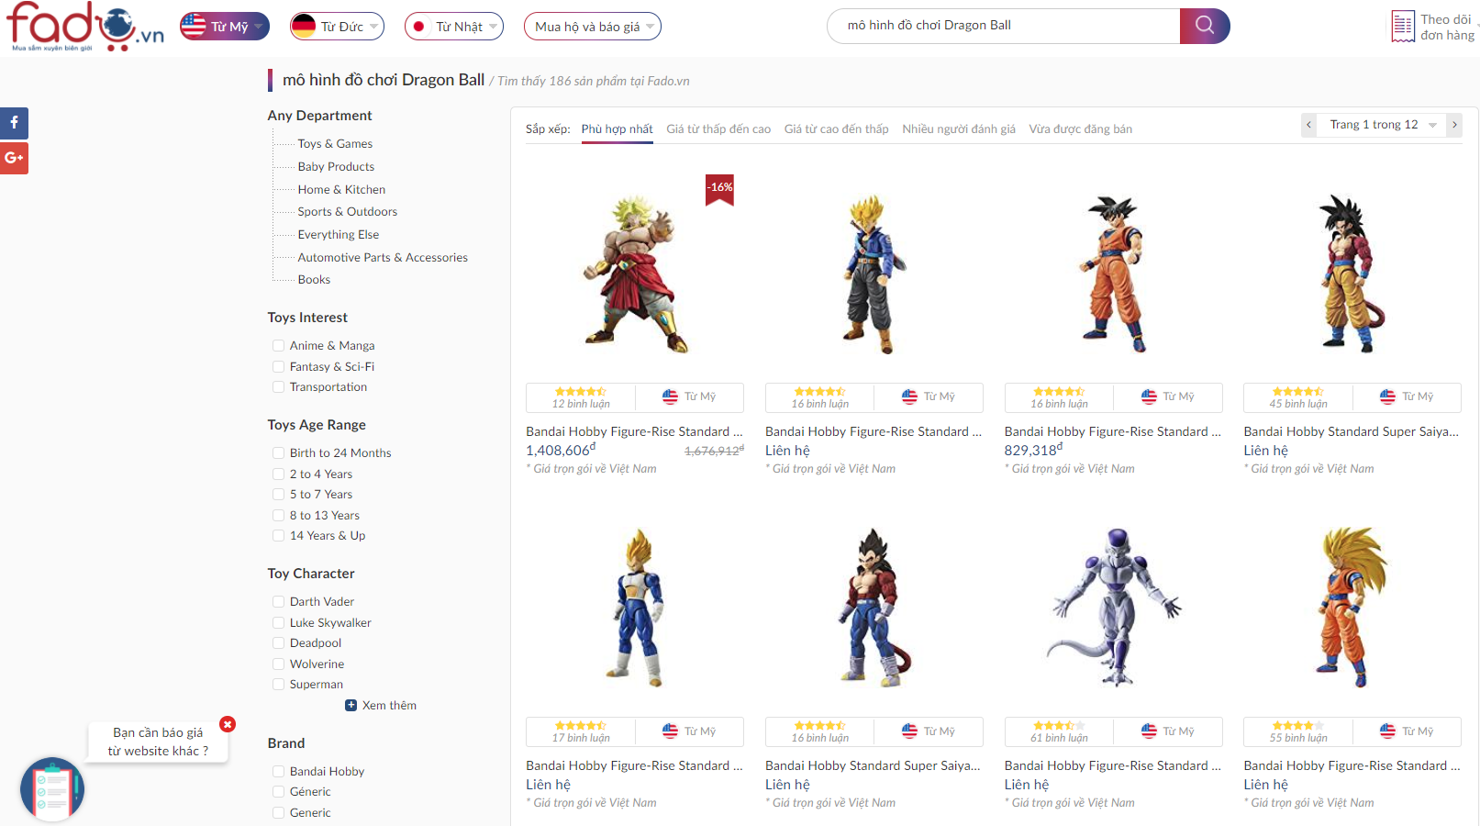Open the order tracking list icon
The height and width of the screenshot is (826, 1480).
point(1403,27)
